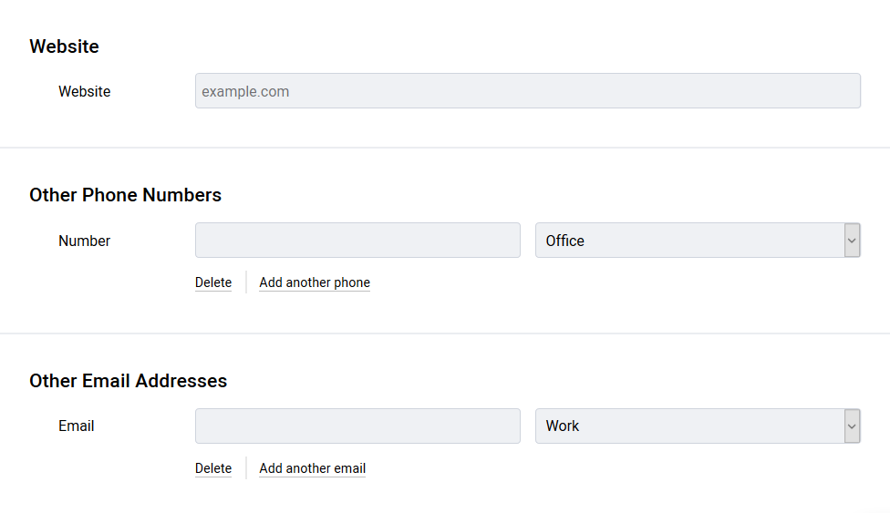Click the Website URL input field
Screen dimensions: 890x513
[528, 91]
